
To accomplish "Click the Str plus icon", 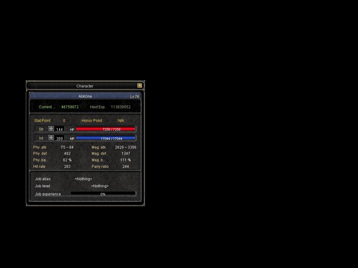I will (51, 129).
